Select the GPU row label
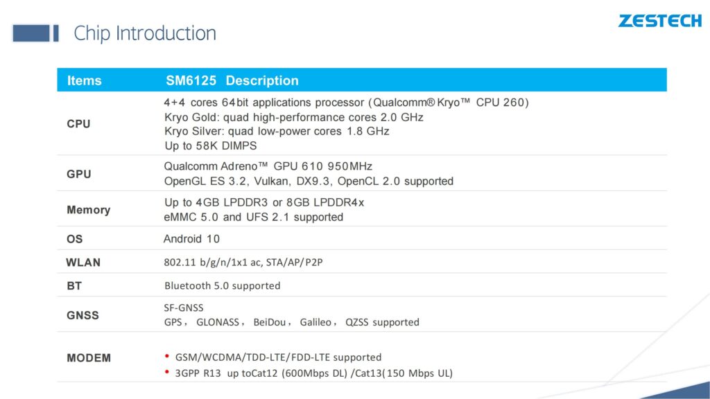 (x=79, y=174)
